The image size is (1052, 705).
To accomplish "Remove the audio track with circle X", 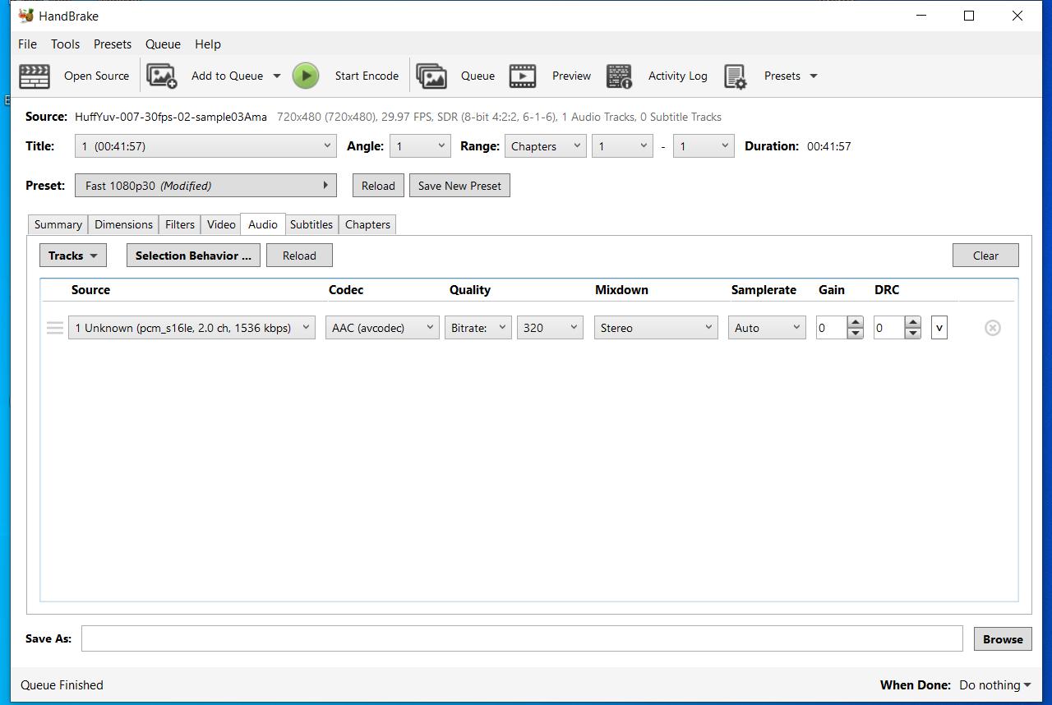I will (993, 328).
